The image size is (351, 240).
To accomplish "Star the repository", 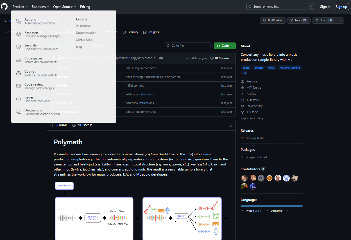I will click(x=324, y=21).
